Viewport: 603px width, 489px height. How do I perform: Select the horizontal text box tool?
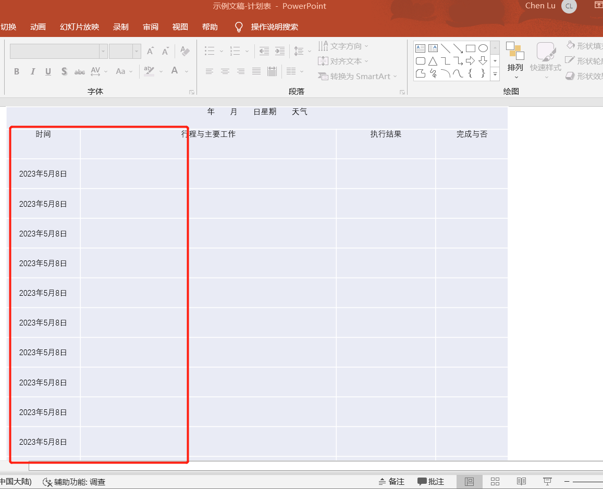(420, 48)
